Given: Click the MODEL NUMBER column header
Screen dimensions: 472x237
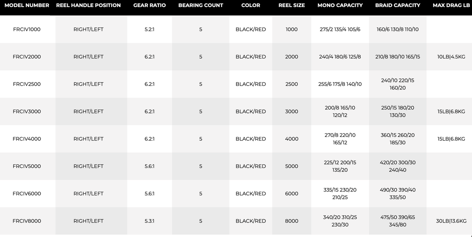Looking at the screenshot, I should [x=27, y=5].
